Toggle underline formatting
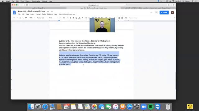 pos(76,18)
